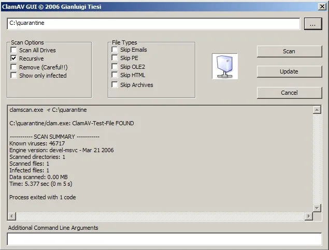Click the C:\quarantine path field
The width and height of the screenshot is (329, 250).
153,24
